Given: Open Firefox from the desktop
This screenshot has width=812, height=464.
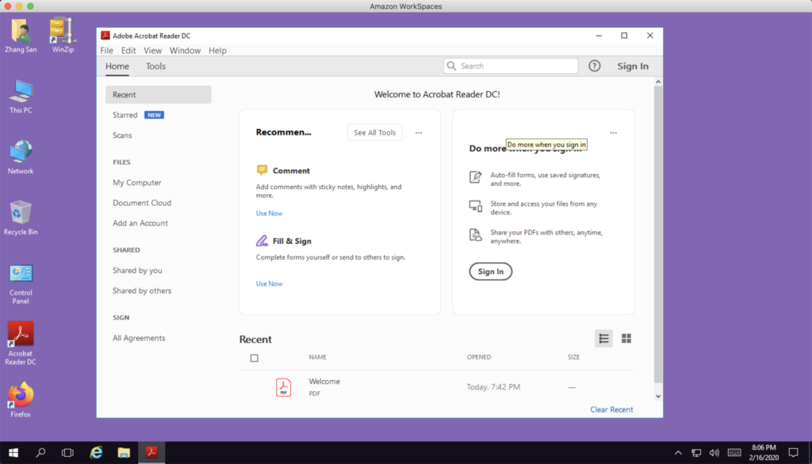Looking at the screenshot, I should coord(21,398).
